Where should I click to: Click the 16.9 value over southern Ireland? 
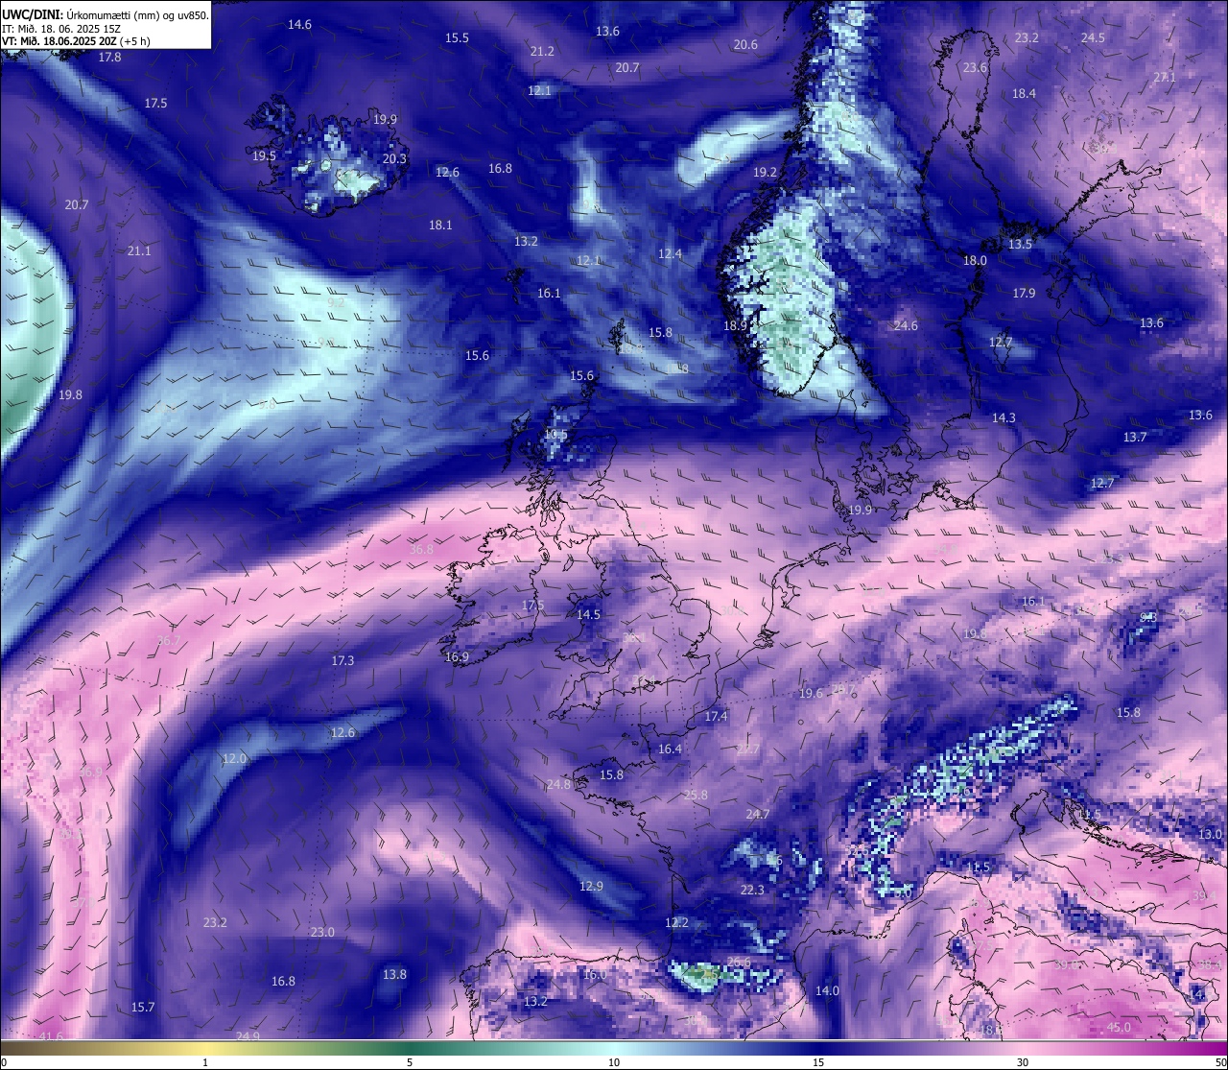pos(457,656)
